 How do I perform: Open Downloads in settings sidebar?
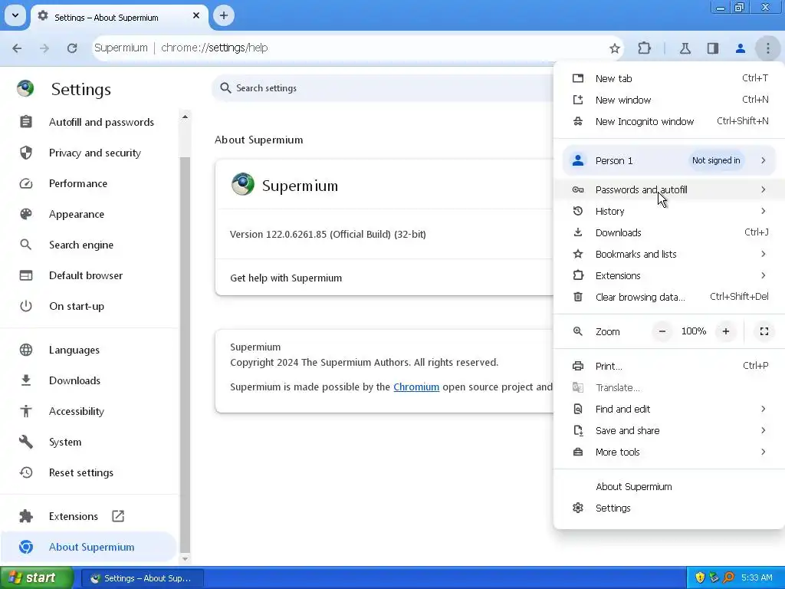coord(88,380)
